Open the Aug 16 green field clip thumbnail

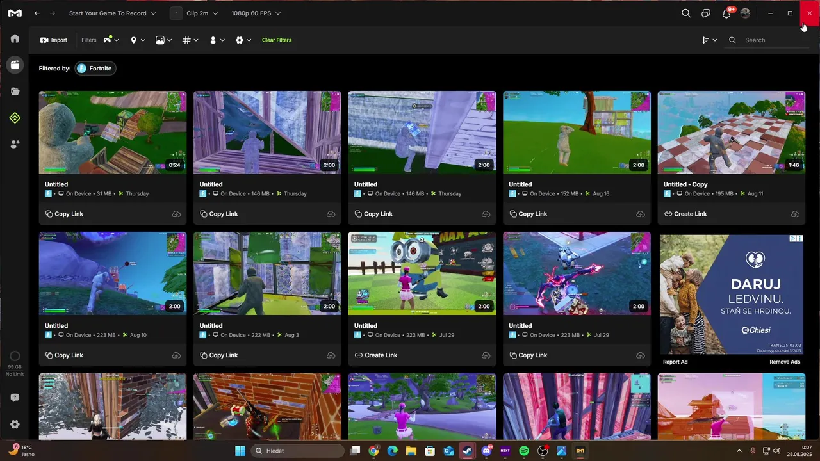tap(577, 132)
